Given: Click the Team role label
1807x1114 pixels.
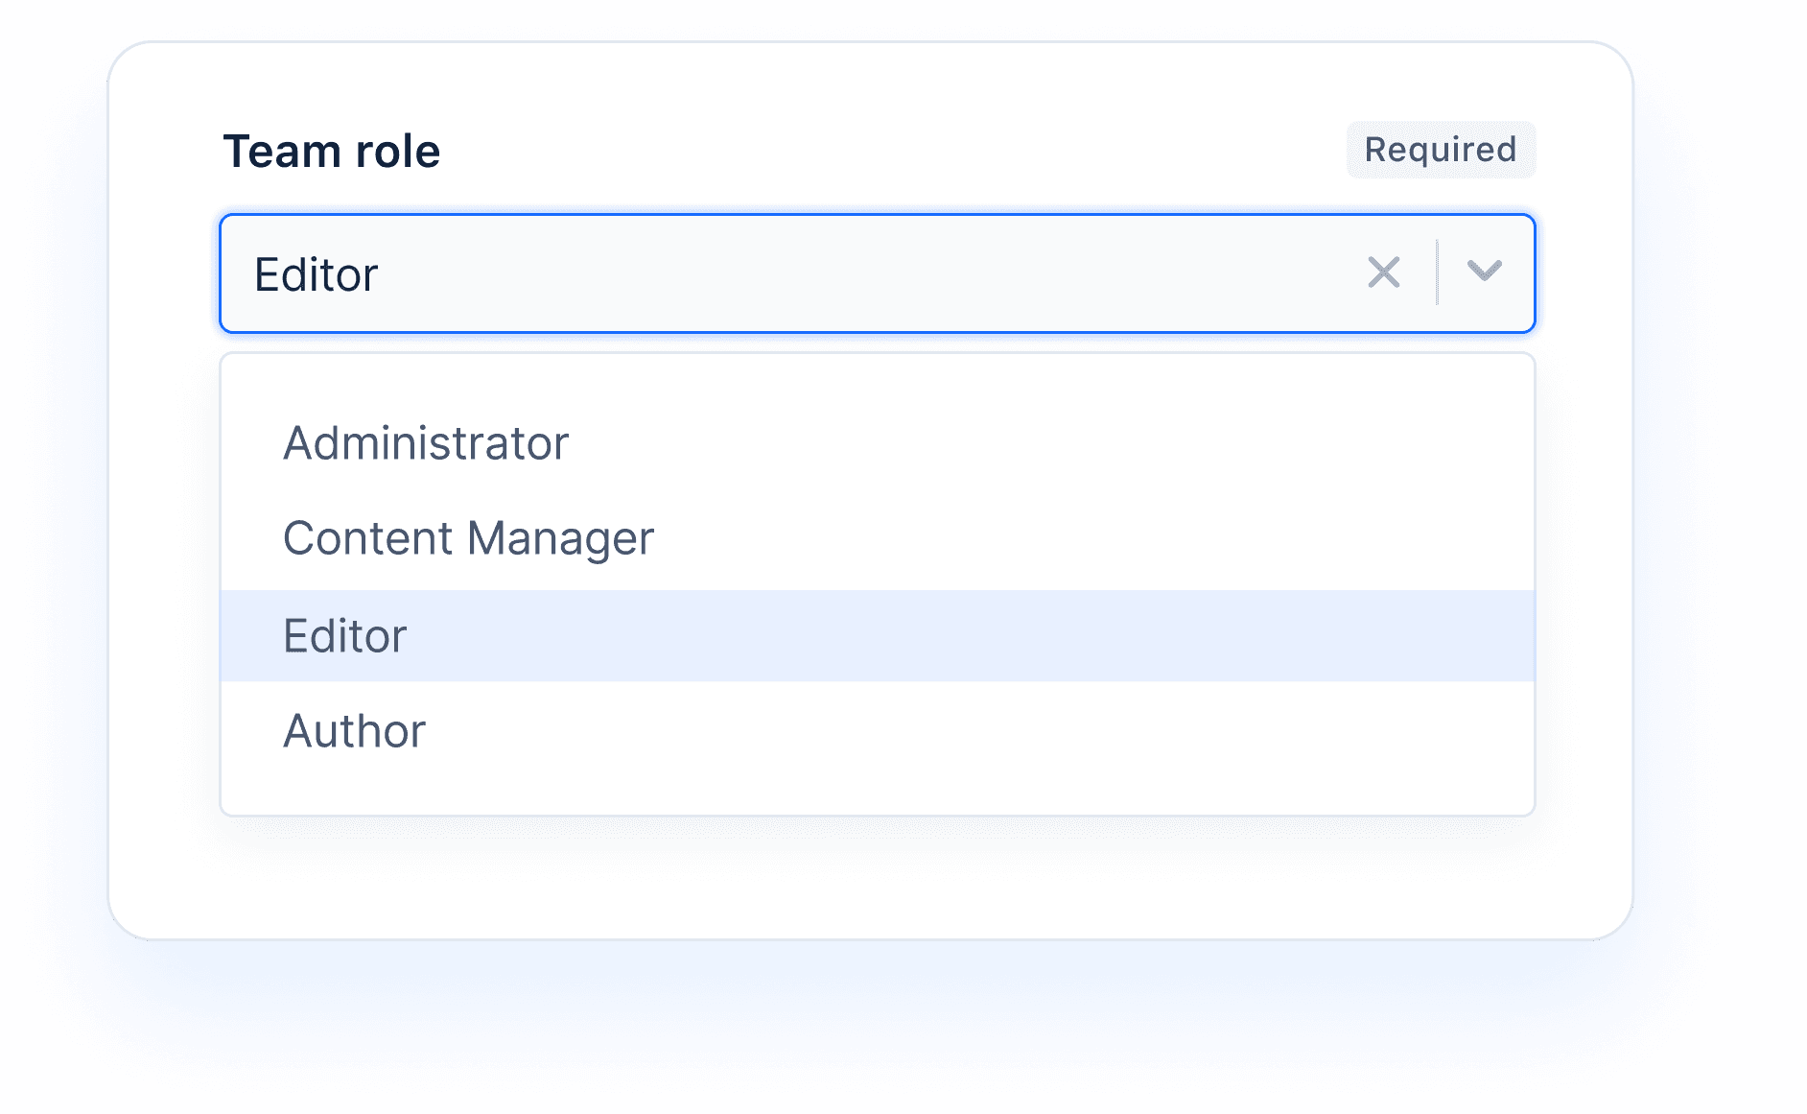Looking at the screenshot, I should click(x=331, y=150).
